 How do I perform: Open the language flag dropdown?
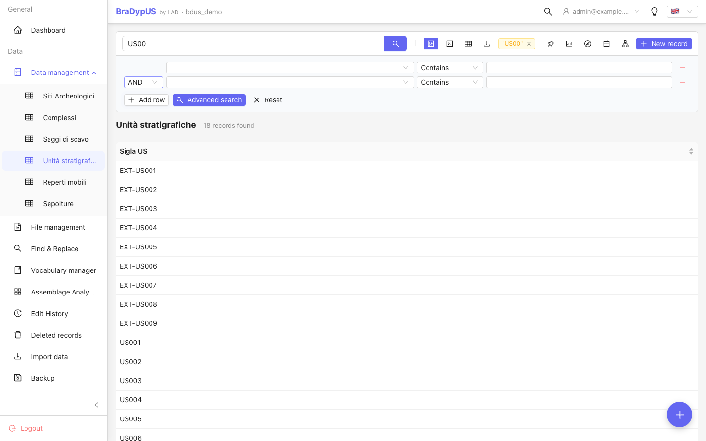pos(682,12)
